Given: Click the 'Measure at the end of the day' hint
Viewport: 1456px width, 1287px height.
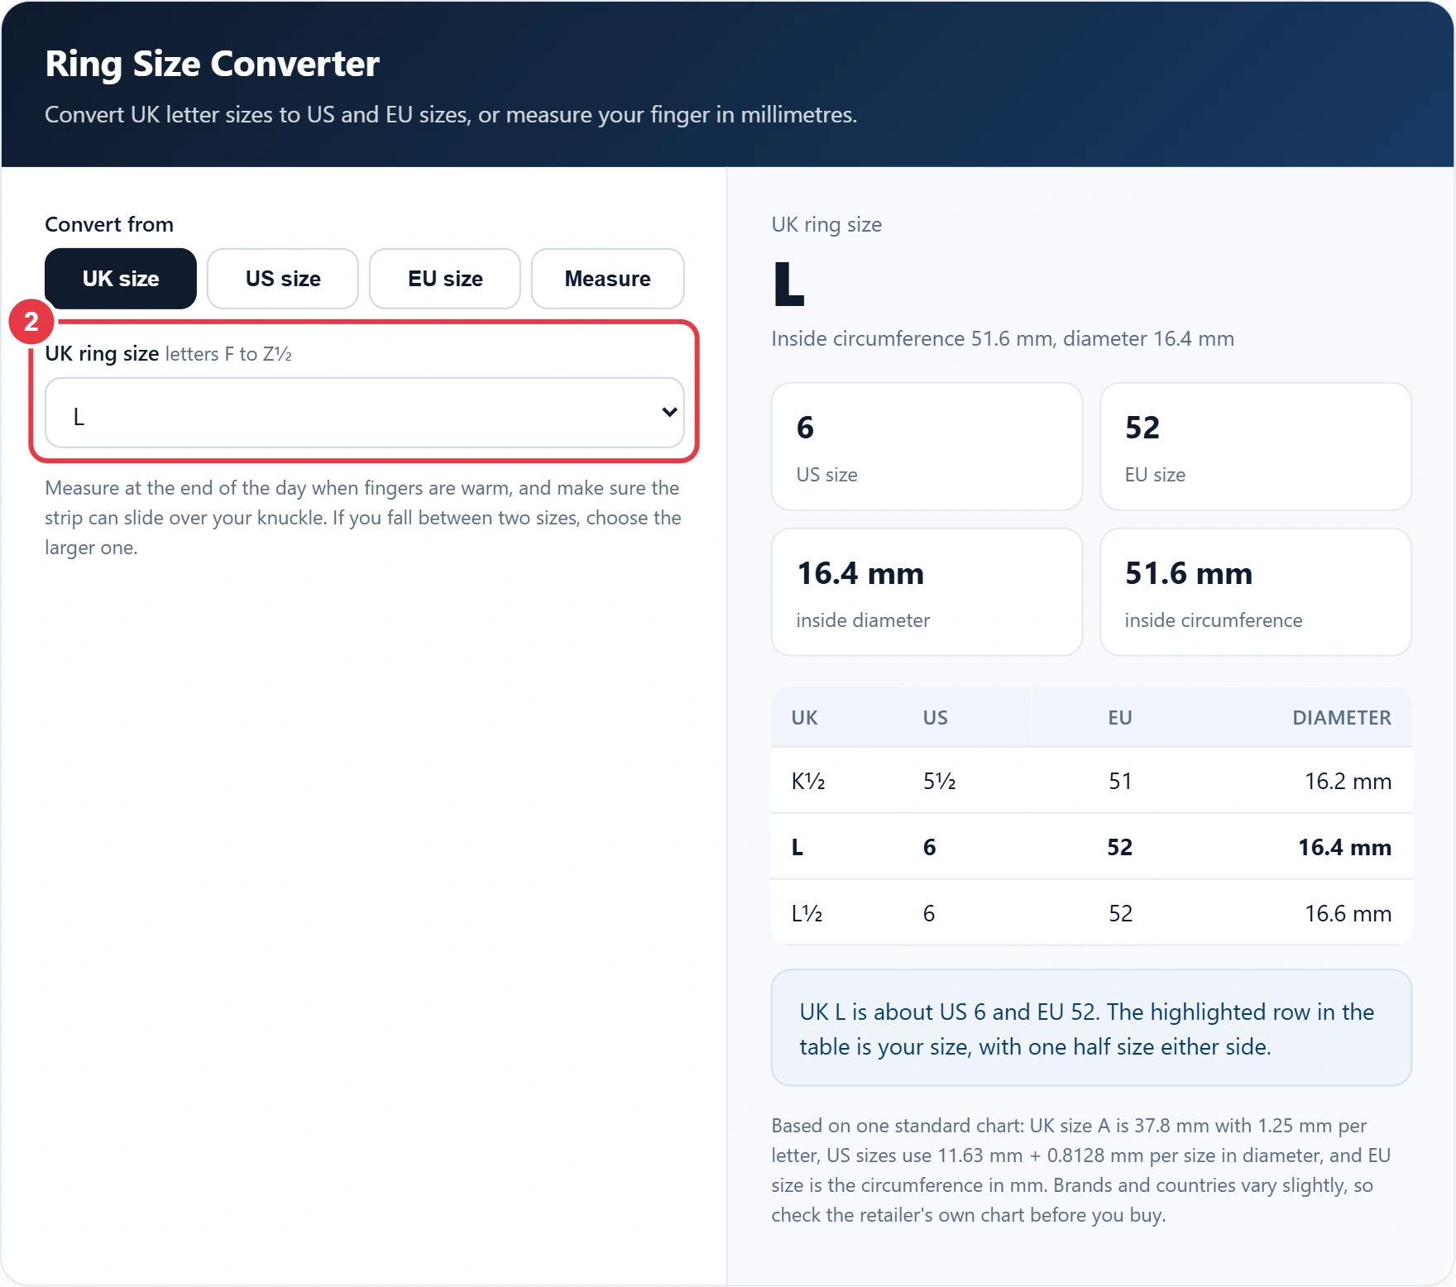Looking at the screenshot, I should click(363, 518).
